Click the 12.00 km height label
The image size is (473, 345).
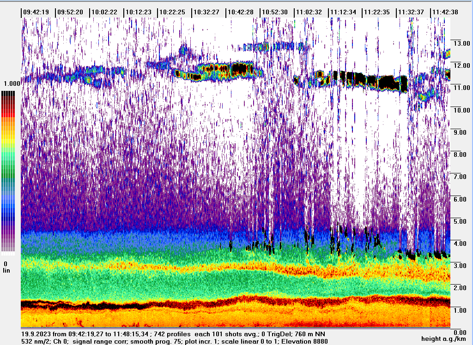[x=461, y=65]
